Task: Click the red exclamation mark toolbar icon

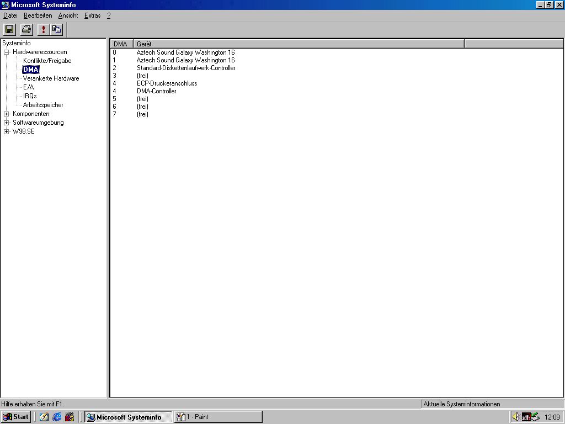Action: (x=44, y=30)
